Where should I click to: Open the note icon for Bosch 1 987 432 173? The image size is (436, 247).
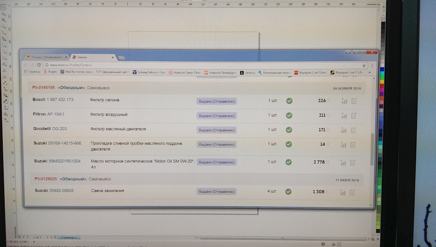pyautogui.click(x=354, y=101)
